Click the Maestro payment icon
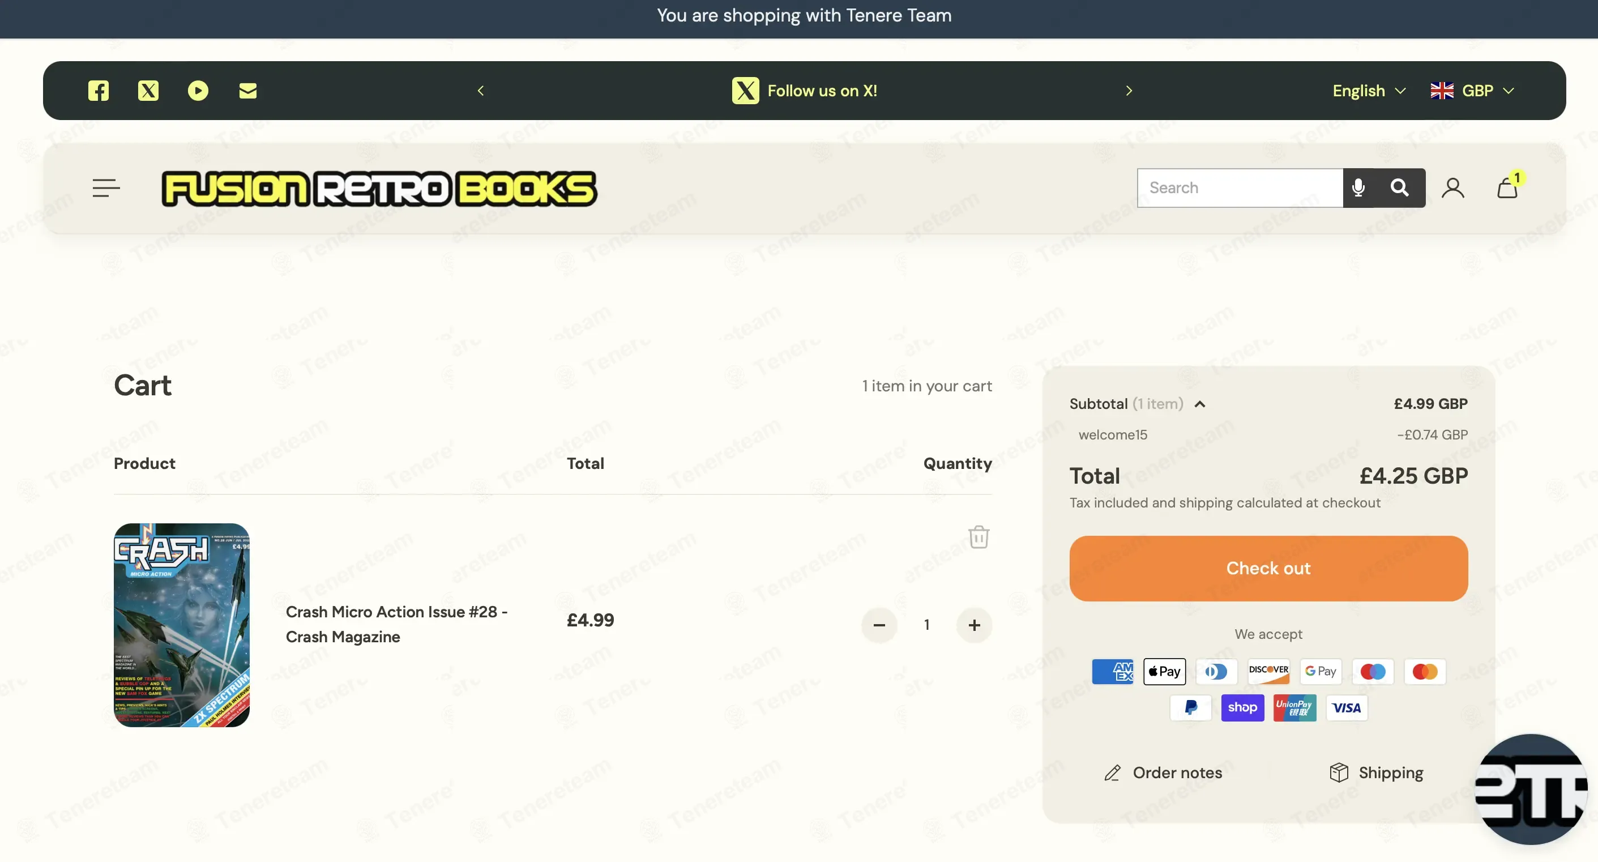Screen dimensions: 1598x862 [1372, 672]
